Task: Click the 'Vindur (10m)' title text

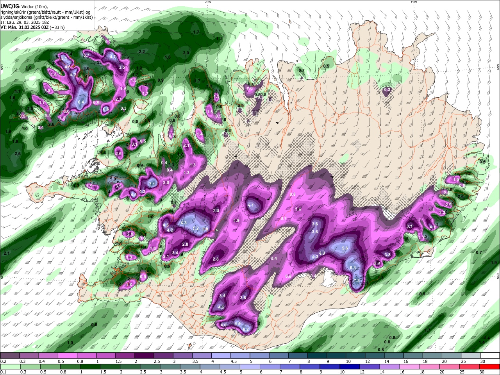Action: [x=34, y=7]
